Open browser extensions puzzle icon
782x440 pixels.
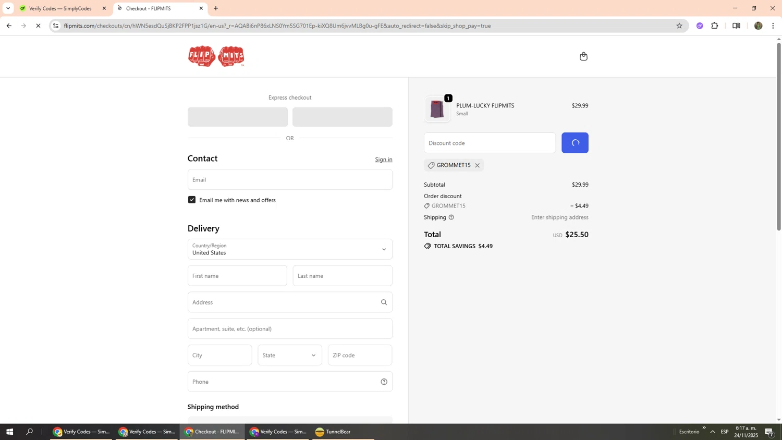point(715,26)
